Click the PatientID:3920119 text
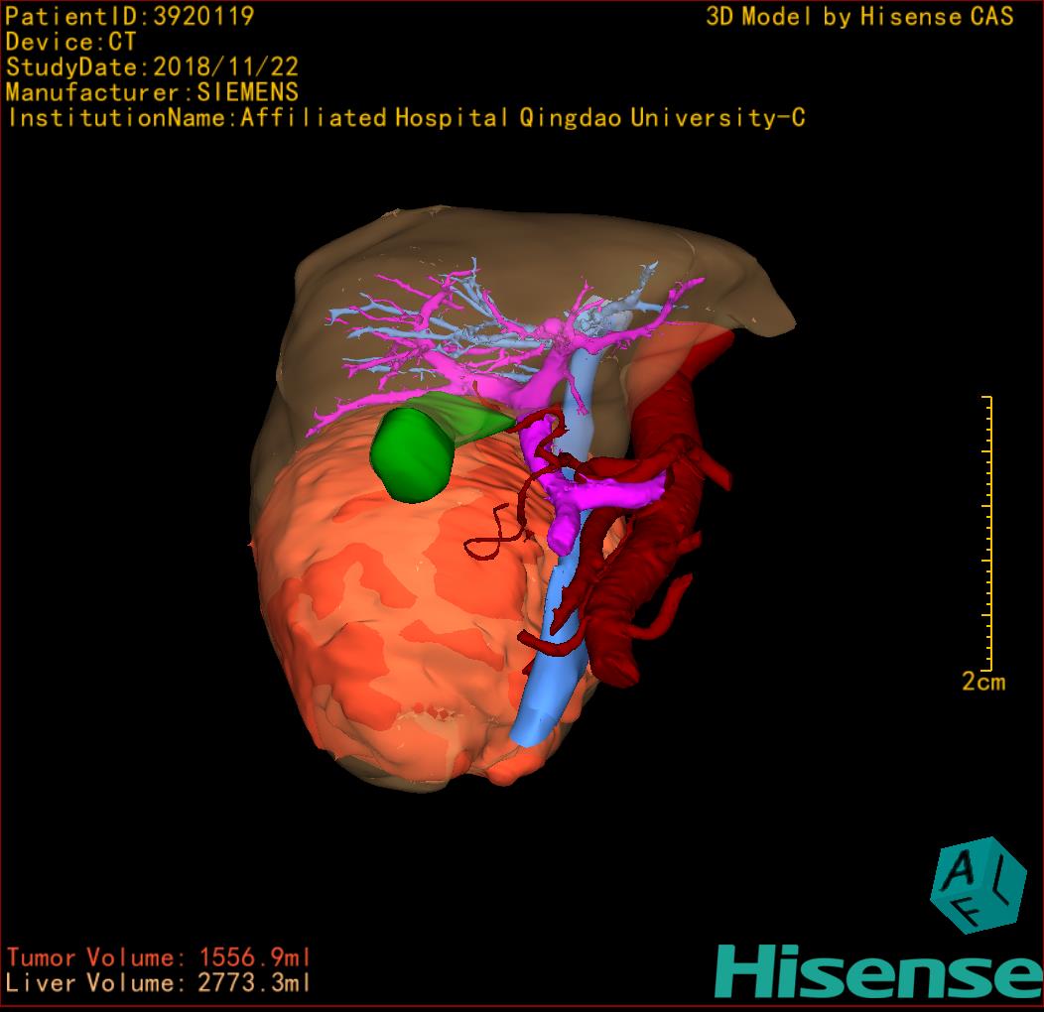 pos(130,17)
